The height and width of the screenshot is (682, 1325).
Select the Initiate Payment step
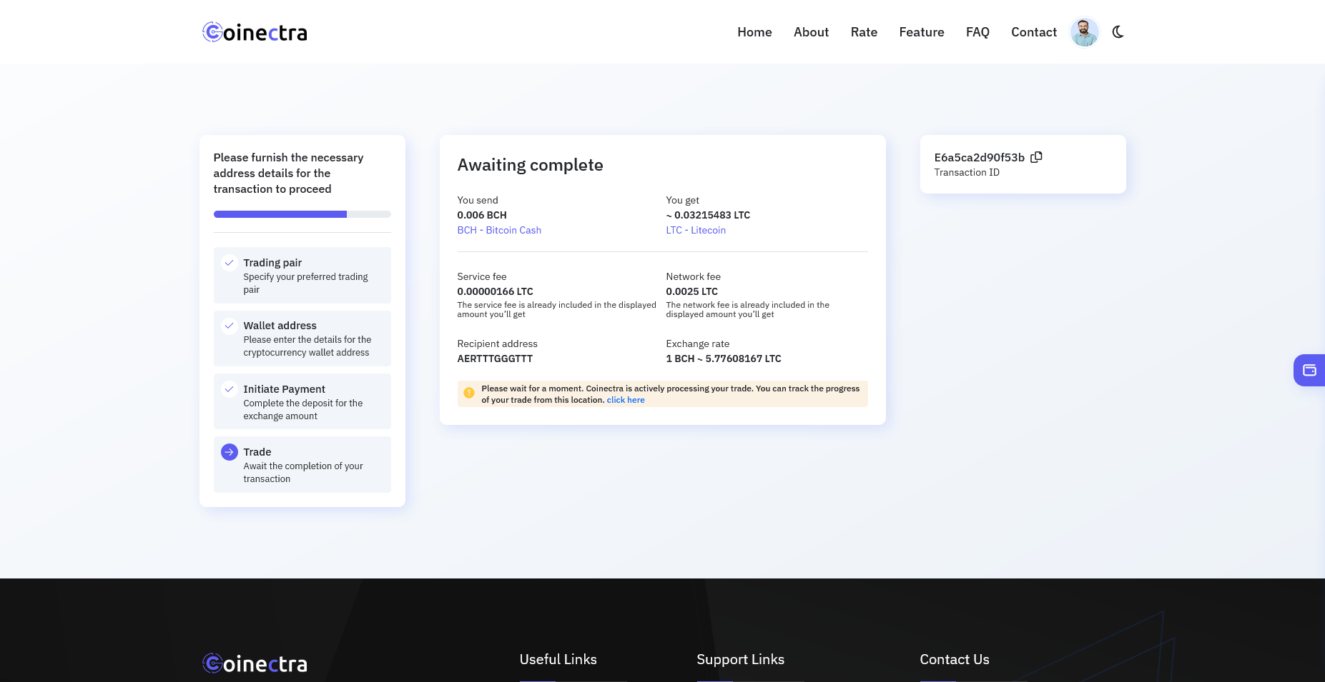(x=302, y=401)
